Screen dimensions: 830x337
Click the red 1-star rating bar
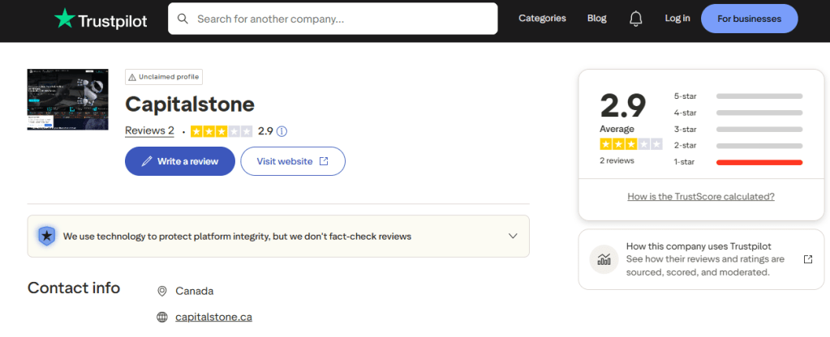(759, 163)
